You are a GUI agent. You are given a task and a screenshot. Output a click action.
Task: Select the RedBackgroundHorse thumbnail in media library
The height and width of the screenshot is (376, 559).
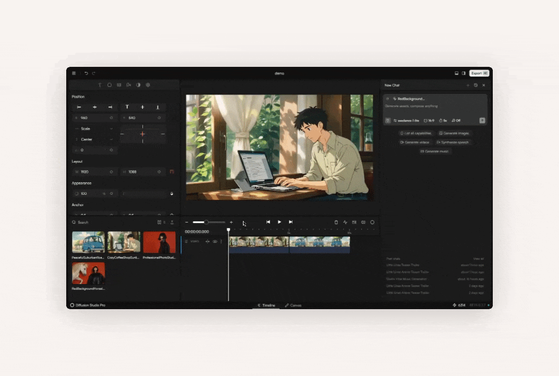pos(88,273)
